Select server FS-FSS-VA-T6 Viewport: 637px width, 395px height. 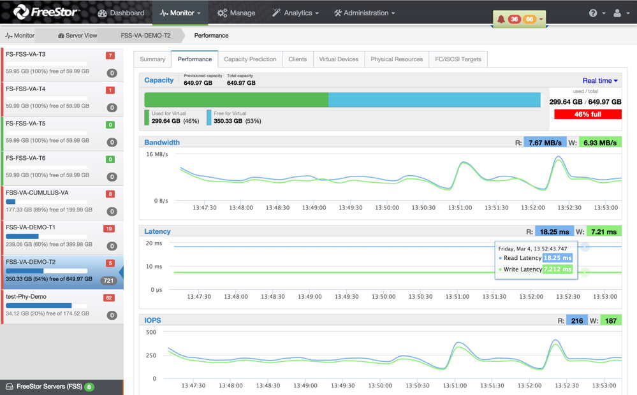tap(62, 168)
